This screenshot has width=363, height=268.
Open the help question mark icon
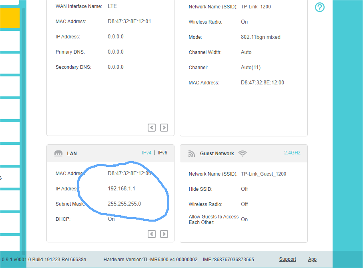[319, 7]
